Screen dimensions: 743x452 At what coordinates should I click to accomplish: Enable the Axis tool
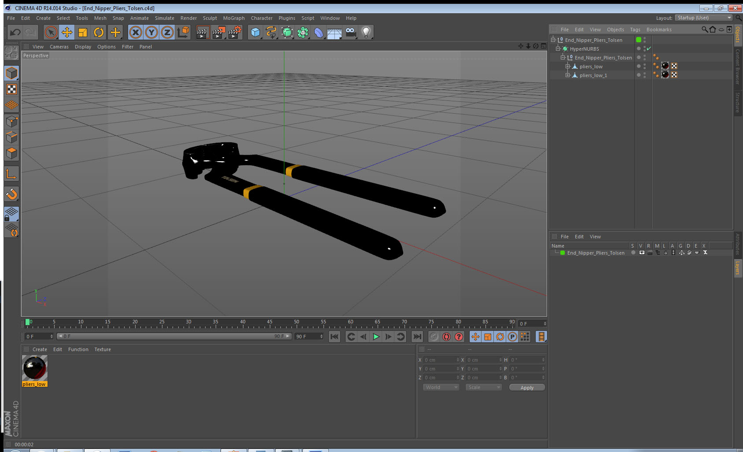click(x=11, y=174)
